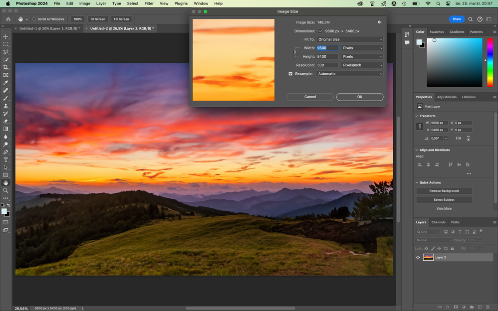Switch to the Channels tab
The height and width of the screenshot is (311, 498).
[438, 222]
